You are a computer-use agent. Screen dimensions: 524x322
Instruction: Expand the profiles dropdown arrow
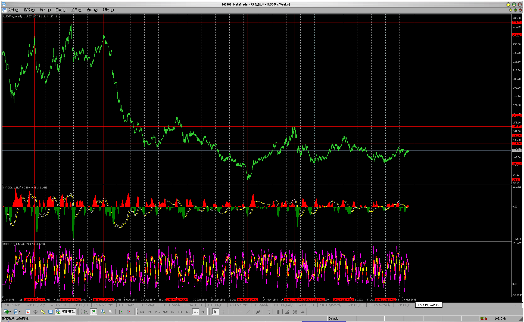click(20, 312)
